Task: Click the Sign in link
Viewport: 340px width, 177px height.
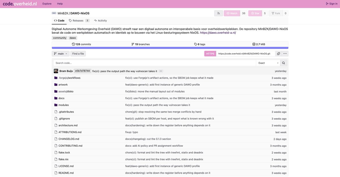Action: pos(331,4)
